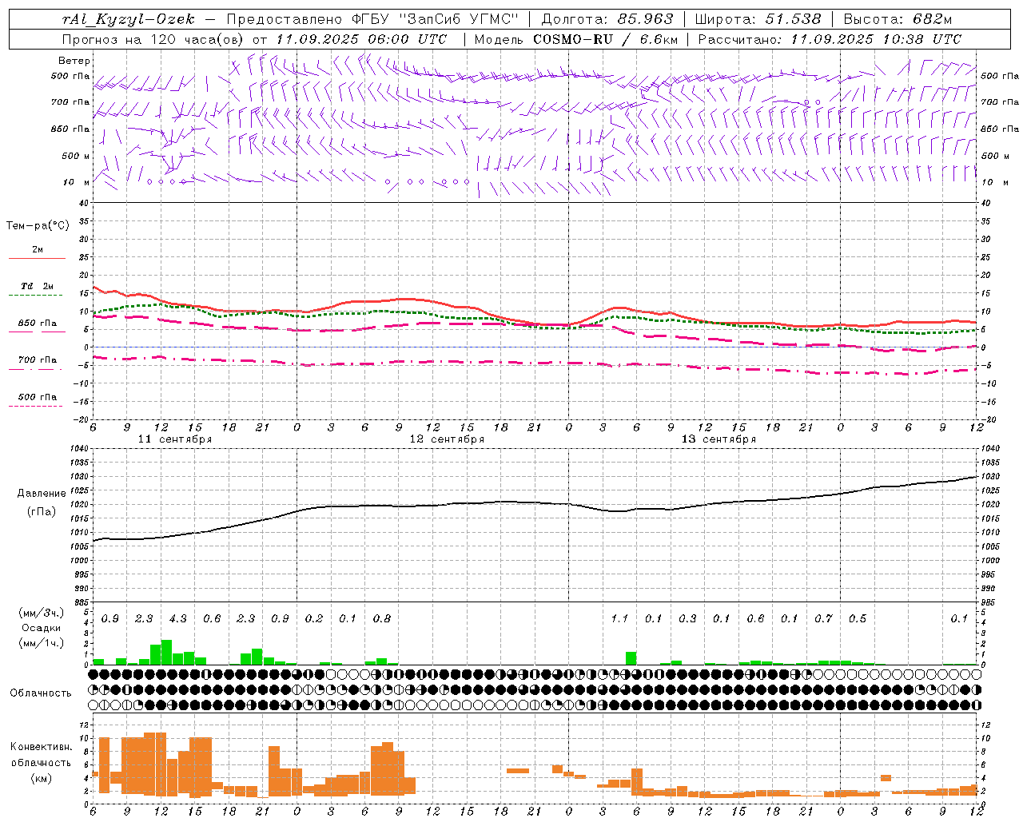The height and width of the screenshot is (818, 1023).
Task: Click the 1.1 precipitation total value
Action: coord(619,619)
